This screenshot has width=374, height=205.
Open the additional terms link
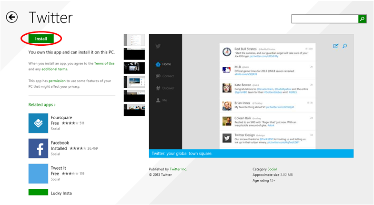(x=55, y=69)
